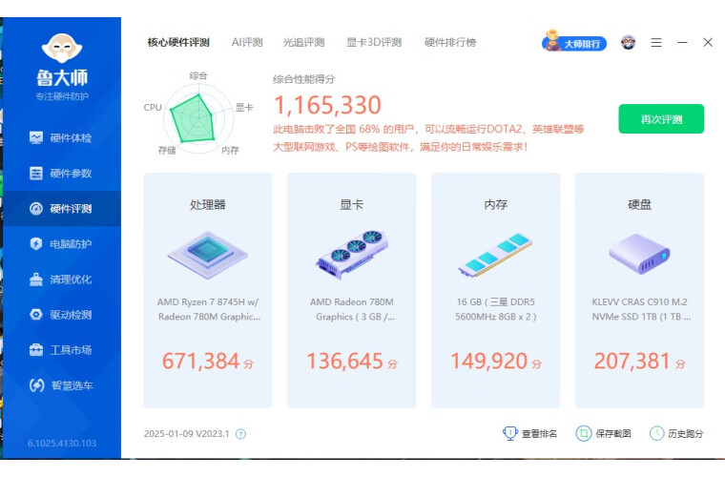Switch to the AI评测 tab
This screenshot has height=477, width=725.
coord(247,43)
